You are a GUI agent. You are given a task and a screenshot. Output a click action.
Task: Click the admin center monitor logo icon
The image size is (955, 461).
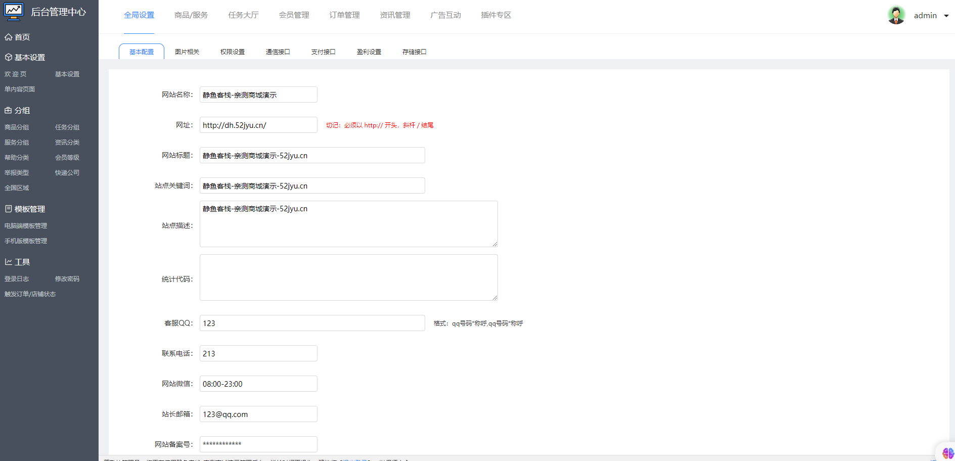(14, 11)
